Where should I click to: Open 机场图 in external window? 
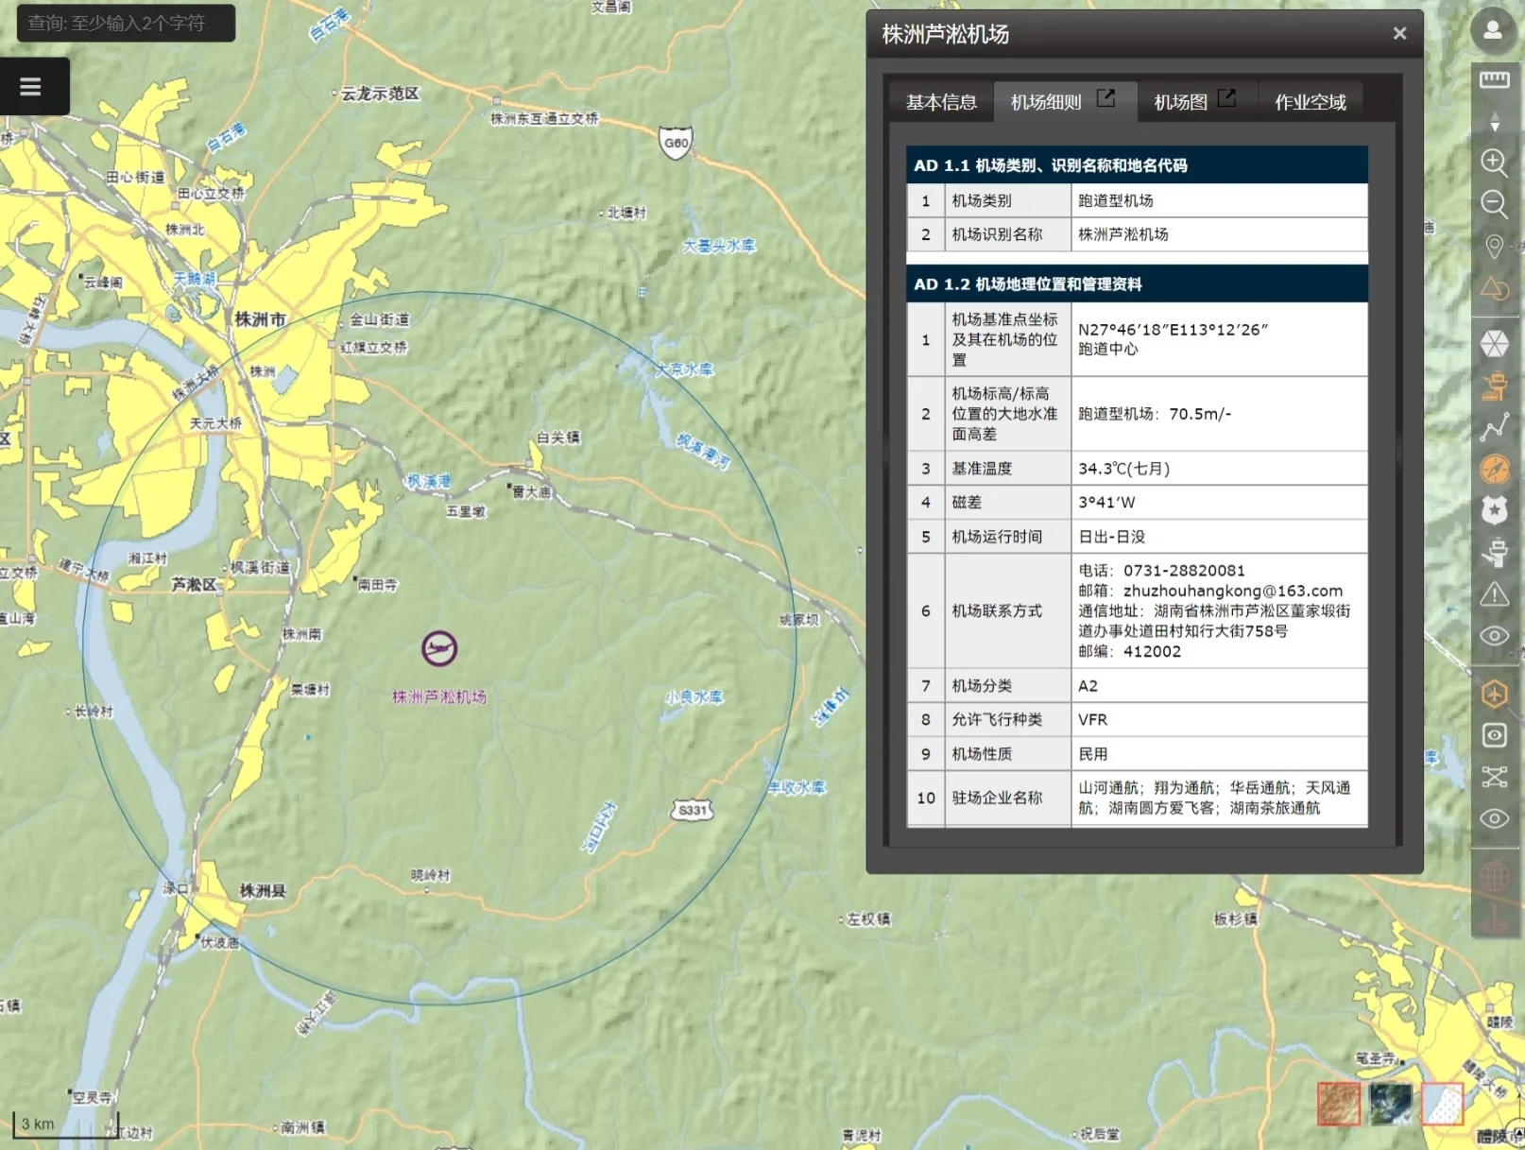[x=1226, y=98]
